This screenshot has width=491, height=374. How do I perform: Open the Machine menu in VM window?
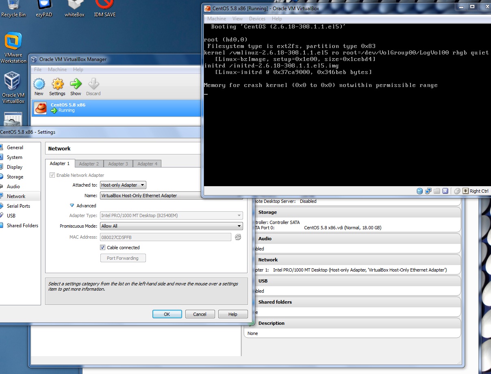pyautogui.click(x=217, y=19)
